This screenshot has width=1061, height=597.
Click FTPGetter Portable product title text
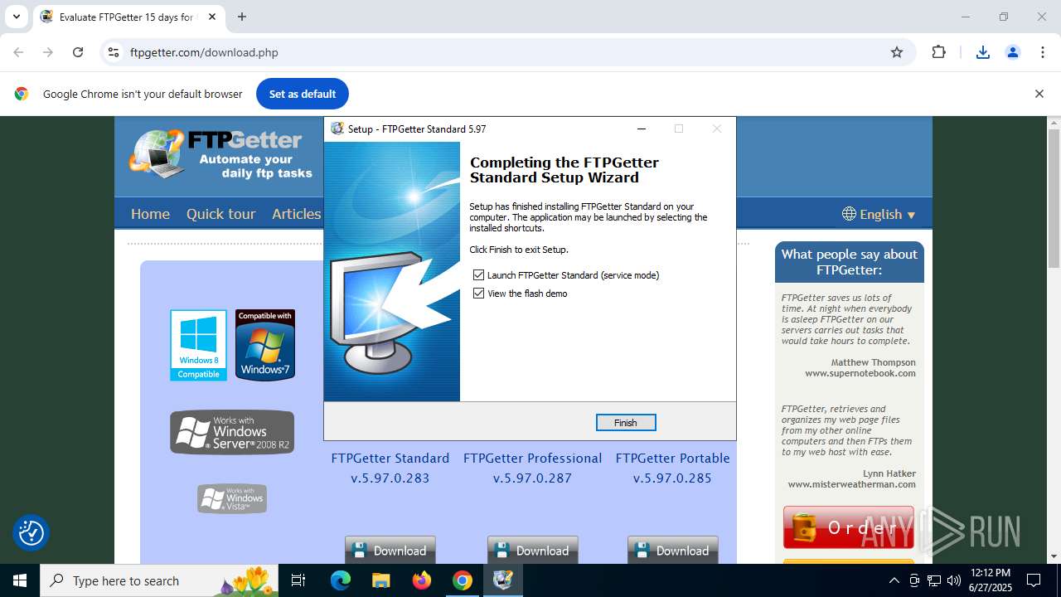(x=673, y=458)
